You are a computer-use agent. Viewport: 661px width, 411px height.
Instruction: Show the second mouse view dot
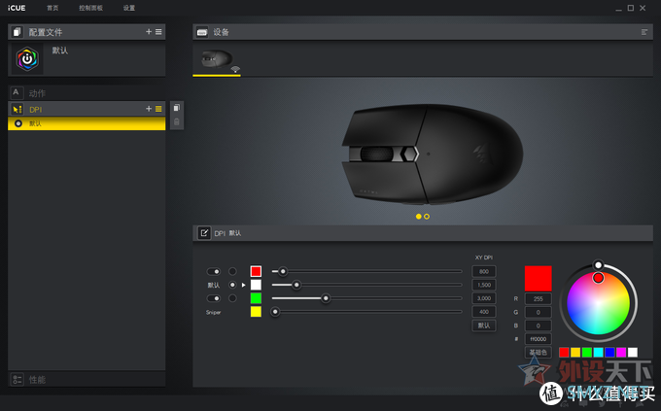tap(427, 217)
